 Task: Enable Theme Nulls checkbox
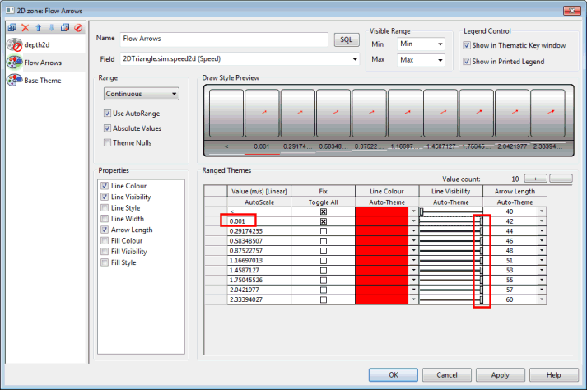pos(108,142)
